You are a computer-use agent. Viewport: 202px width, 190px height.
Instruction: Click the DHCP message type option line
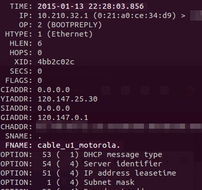tap(81, 154)
